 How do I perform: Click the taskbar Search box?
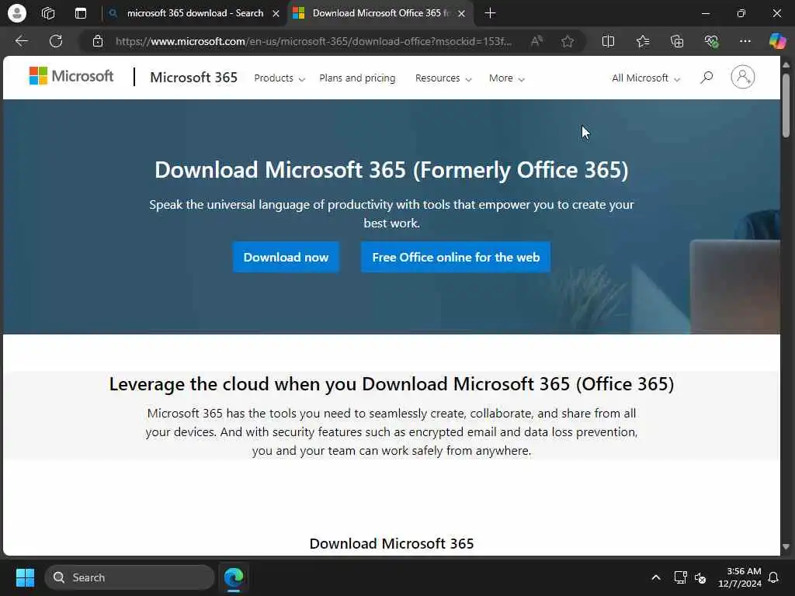pos(130,577)
